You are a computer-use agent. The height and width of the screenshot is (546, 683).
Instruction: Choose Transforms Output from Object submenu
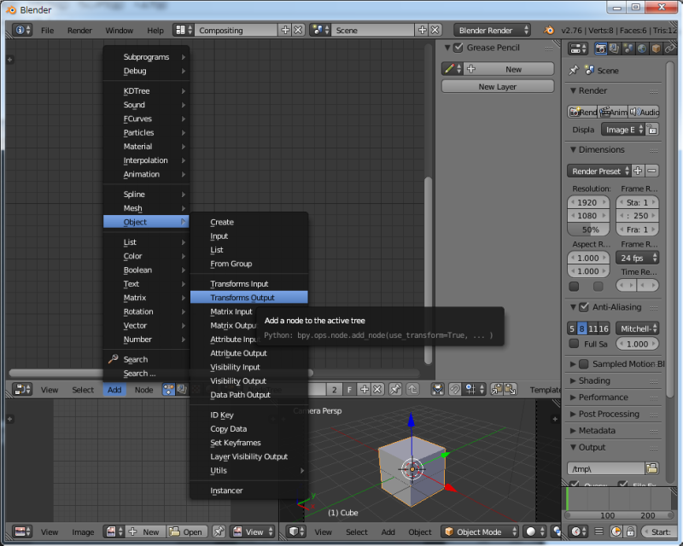click(x=249, y=298)
